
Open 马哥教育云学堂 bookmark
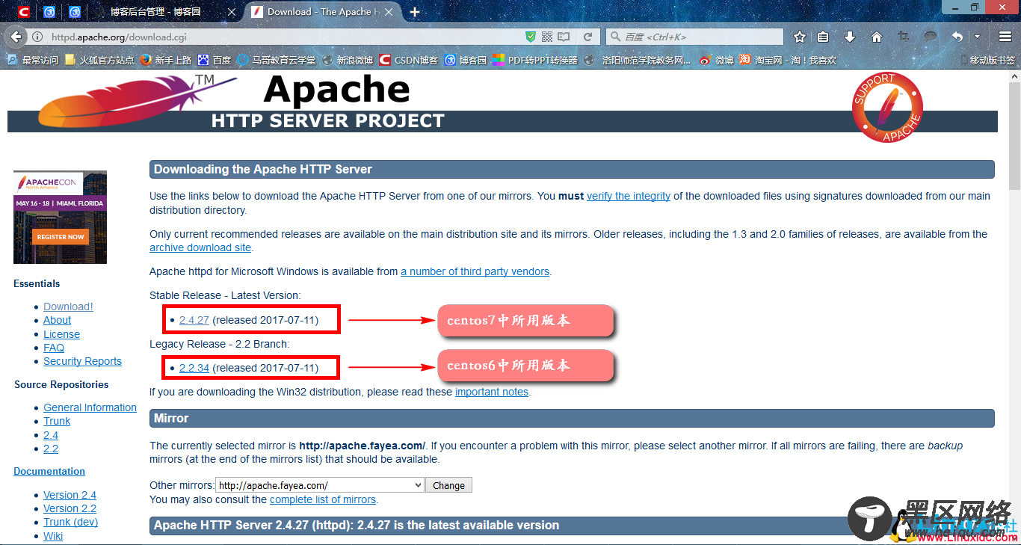tap(276, 60)
